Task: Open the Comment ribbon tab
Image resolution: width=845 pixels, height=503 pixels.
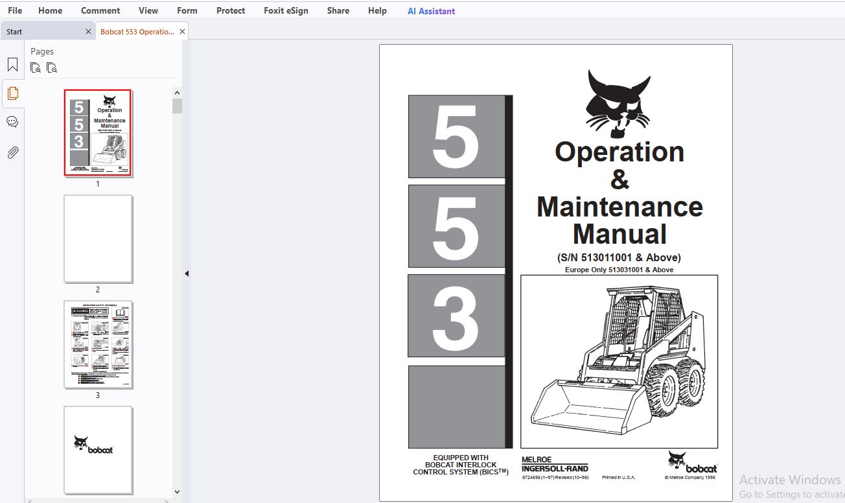Action: pos(100,10)
